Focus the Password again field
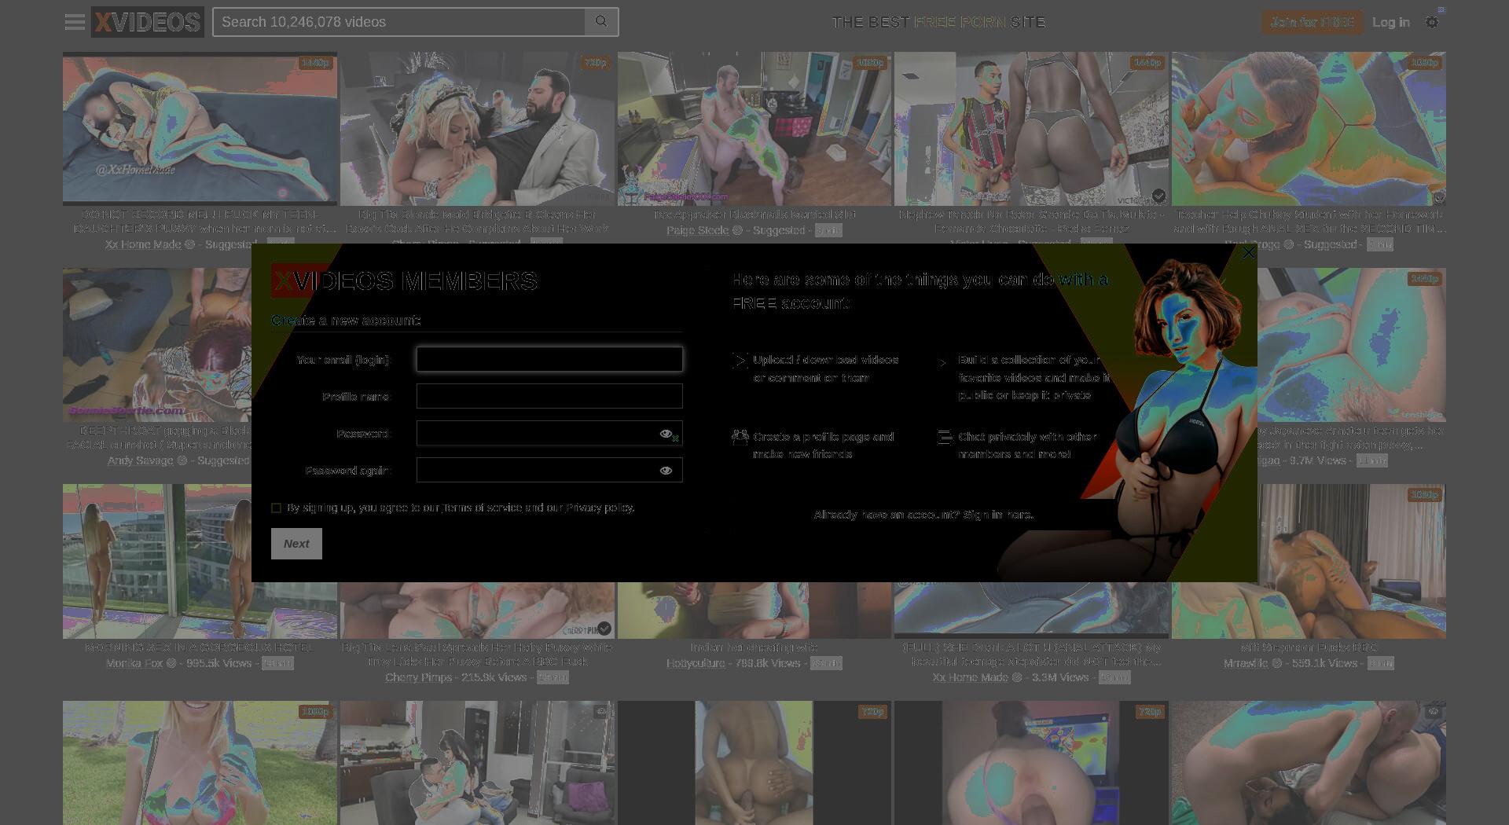The image size is (1509, 825). click(x=549, y=470)
